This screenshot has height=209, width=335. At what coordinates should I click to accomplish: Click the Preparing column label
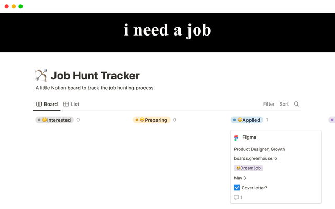(x=155, y=120)
